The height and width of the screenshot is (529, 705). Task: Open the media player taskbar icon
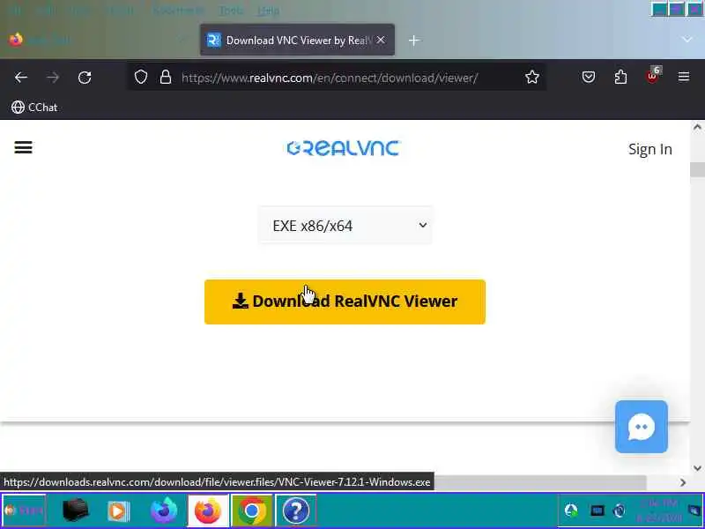[119, 511]
